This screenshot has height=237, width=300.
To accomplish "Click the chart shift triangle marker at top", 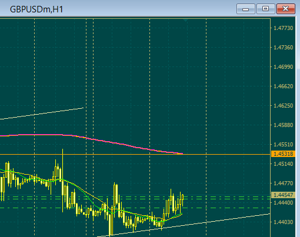I will click(x=185, y=20).
